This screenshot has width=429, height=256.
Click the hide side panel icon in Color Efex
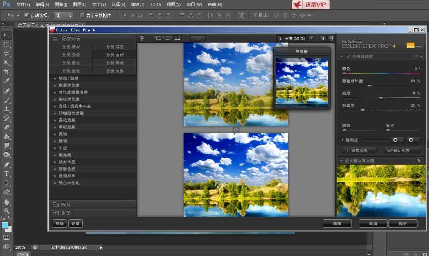point(142,38)
